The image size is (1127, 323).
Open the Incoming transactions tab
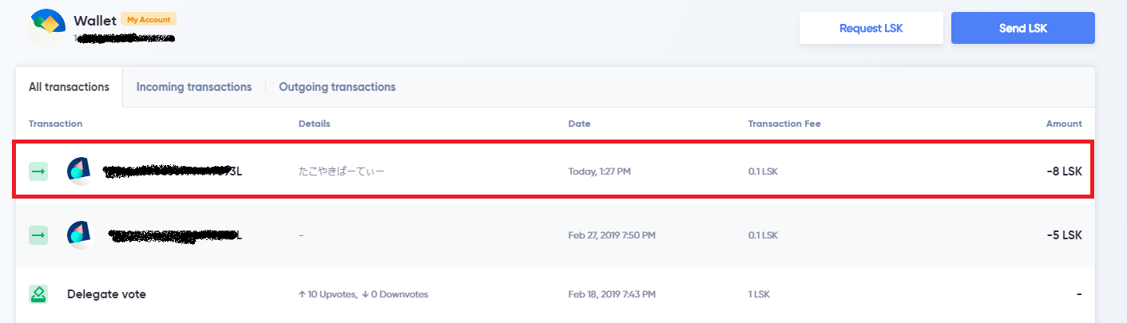pyautogui.click(x=194, y=87)
